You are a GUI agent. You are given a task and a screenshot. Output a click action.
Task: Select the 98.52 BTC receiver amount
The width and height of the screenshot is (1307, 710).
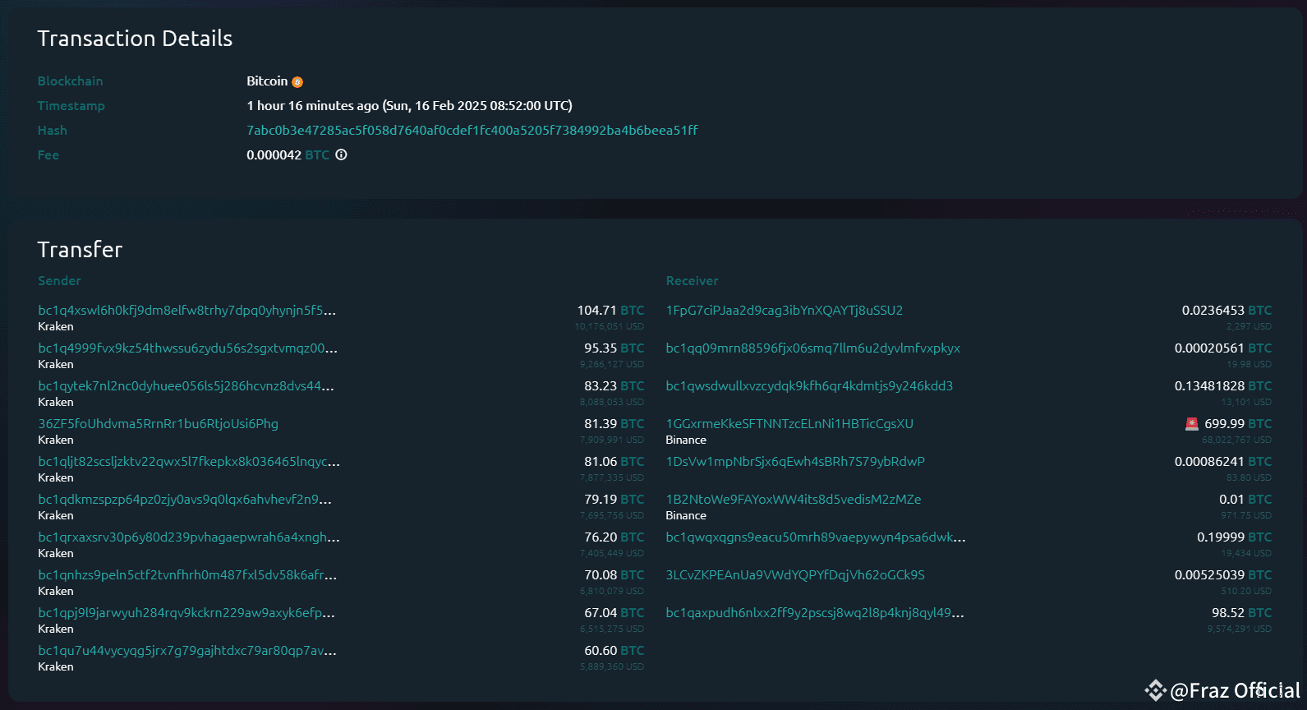tap(1241, 613)
